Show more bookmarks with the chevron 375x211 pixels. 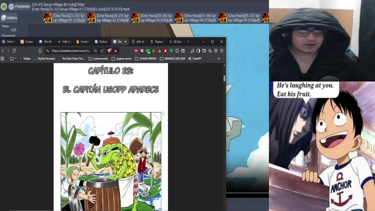(219, 59)
